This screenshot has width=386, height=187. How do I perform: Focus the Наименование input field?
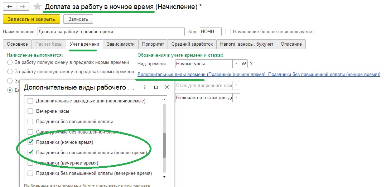point(111,32)
